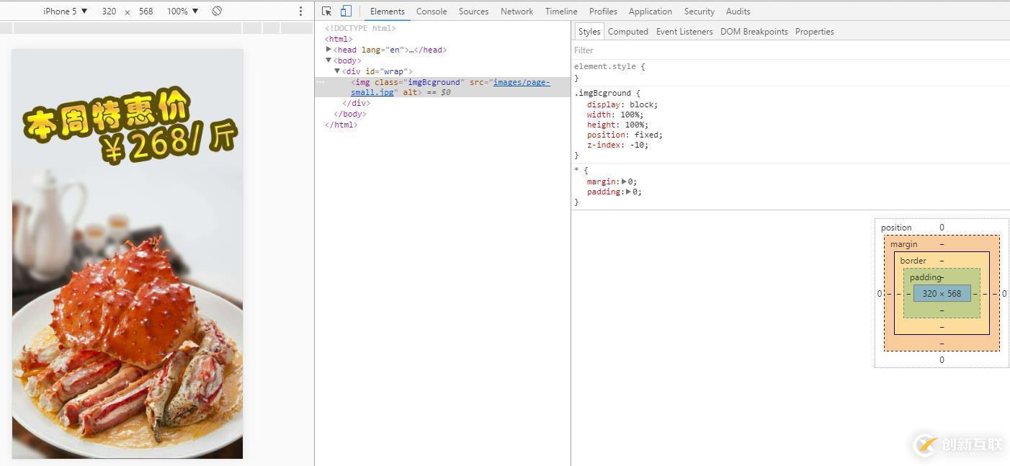Viewport: 1010px width, 466px height.
Task: Click the box model margin label
Action: click(903, 244)
